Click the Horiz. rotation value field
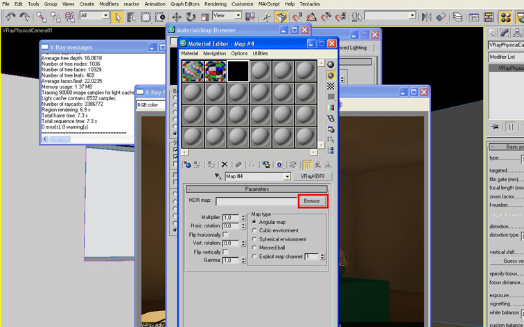This screenshot has width=524, height=327. 231,226
